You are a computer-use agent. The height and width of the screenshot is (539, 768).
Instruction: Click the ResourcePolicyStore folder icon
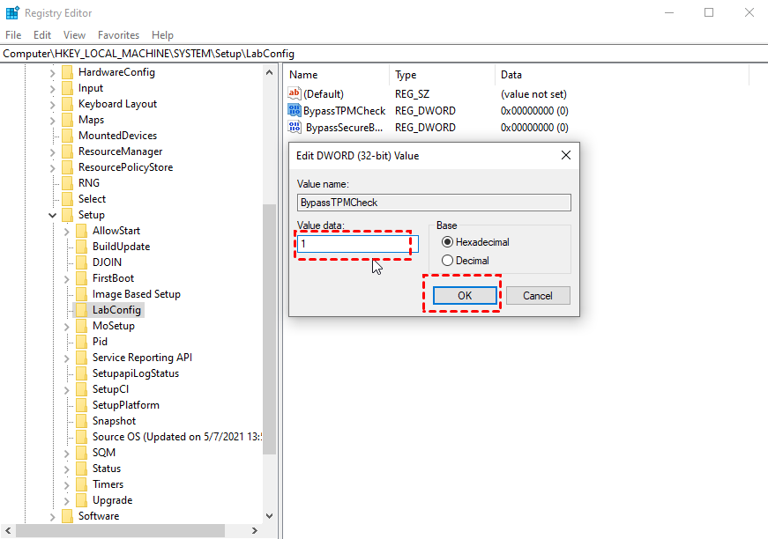click(68, 167)
